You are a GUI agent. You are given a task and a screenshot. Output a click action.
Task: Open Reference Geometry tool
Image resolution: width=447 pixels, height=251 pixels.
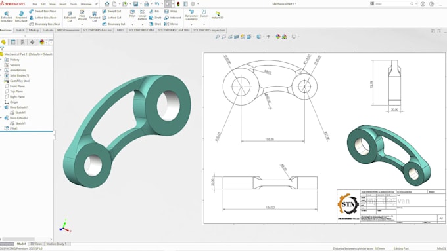(x=191, y=15)
